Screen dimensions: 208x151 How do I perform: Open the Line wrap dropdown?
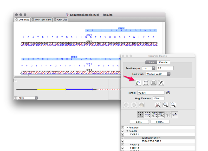point(158,74)
